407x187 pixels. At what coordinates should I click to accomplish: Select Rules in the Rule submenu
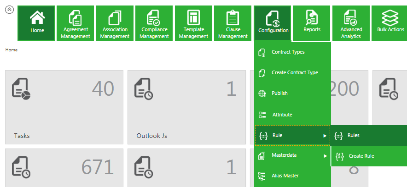coord(353,136)
